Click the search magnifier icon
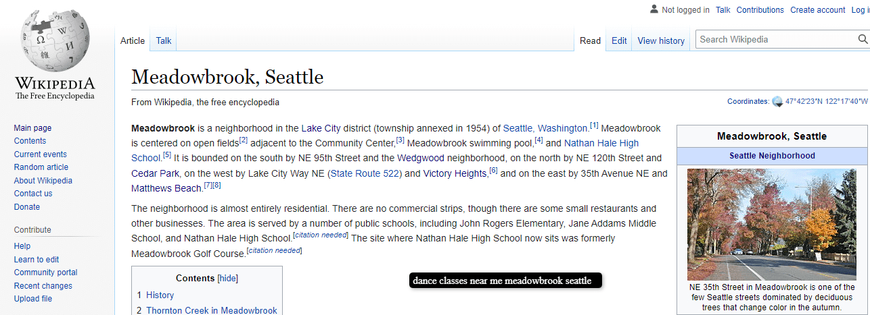The image size is (870, 315). click(863, 39)
